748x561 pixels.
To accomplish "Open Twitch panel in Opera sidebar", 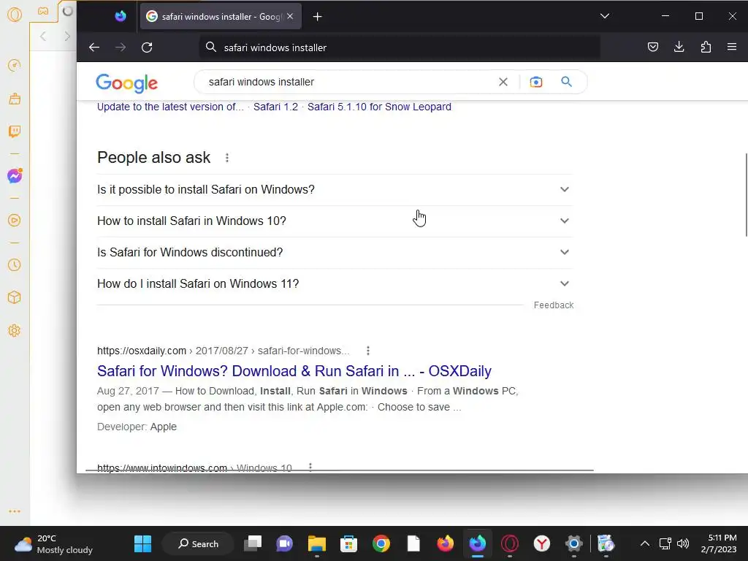I will (x=15, y=131).
